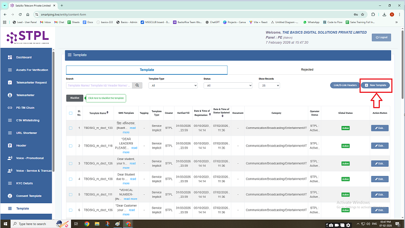Open the Telemarketer sidebar icon

tap(10, 95)
